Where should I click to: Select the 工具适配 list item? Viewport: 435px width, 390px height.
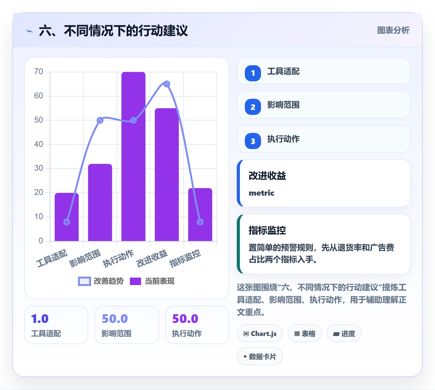coord(324,71)
